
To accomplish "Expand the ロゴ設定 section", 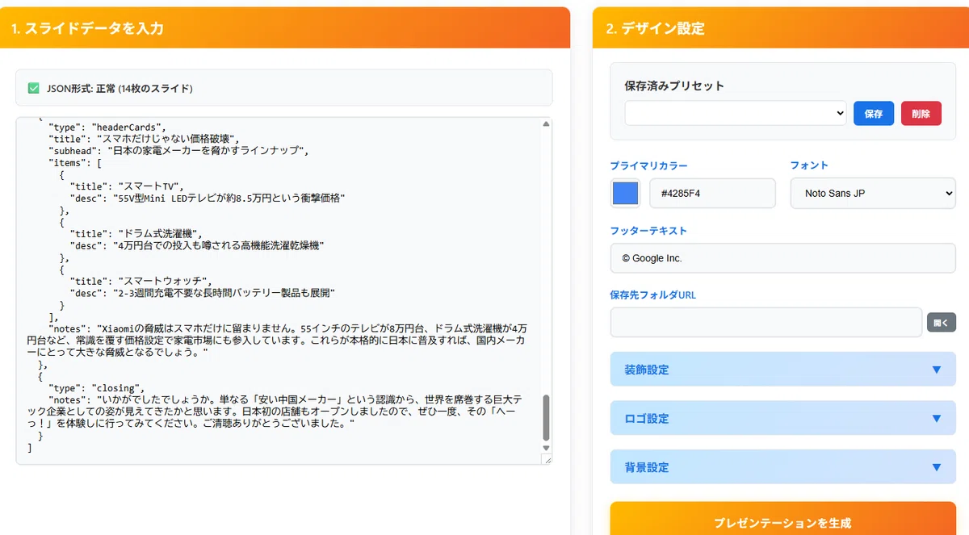I will (783, 419).
